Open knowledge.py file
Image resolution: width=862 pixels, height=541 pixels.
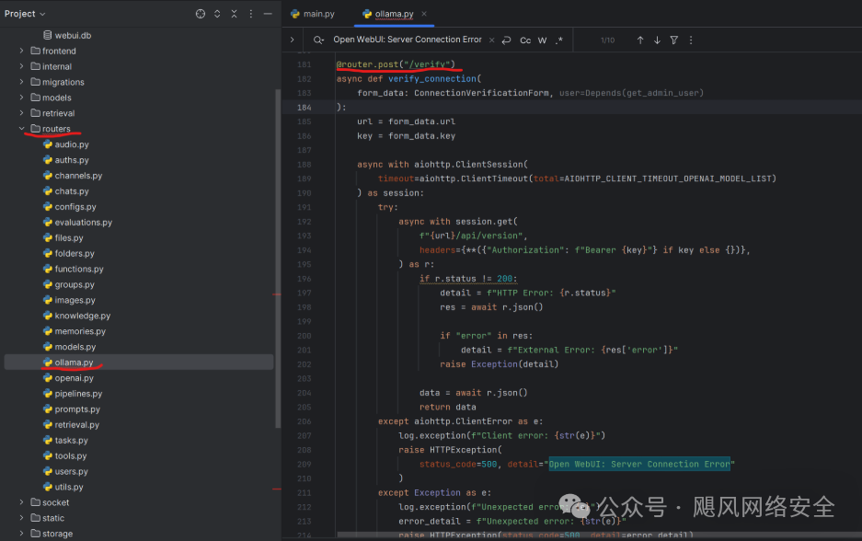click(x=77, y=316)
